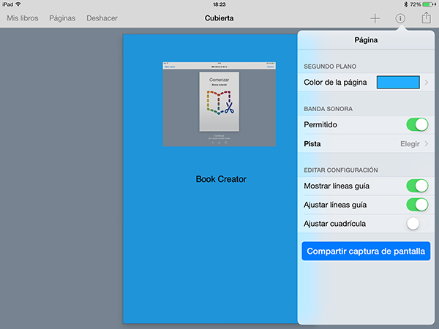Enable Ajustar cuadrícula switch

tap(417, 224)
